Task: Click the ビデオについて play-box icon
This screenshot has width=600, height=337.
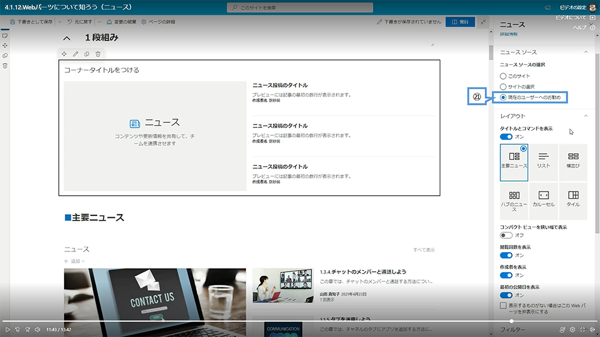Action: tap(593, 17)
